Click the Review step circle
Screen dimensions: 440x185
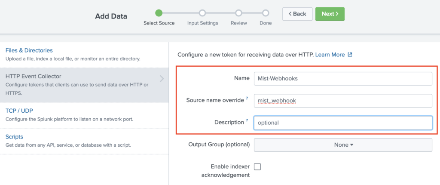[x=238, y=13]
